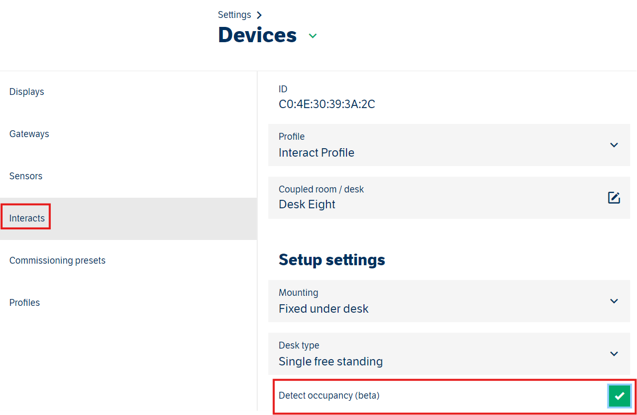Select Interacts in the sidebar

point(27,218)
